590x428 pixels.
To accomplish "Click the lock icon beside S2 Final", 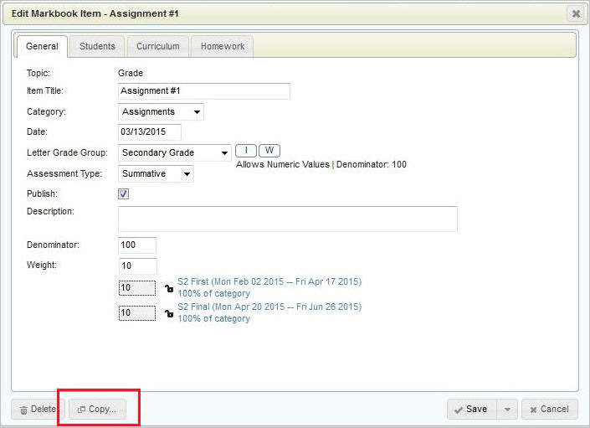I will 168,313.
